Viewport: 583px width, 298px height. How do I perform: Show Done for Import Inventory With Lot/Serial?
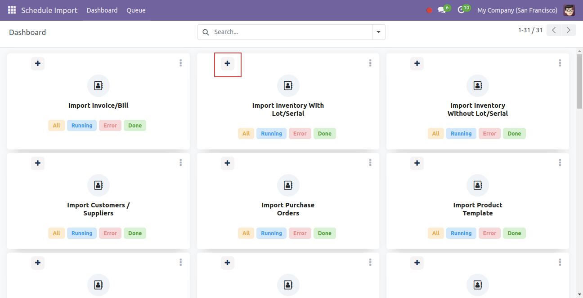click(x=325, y=134)
